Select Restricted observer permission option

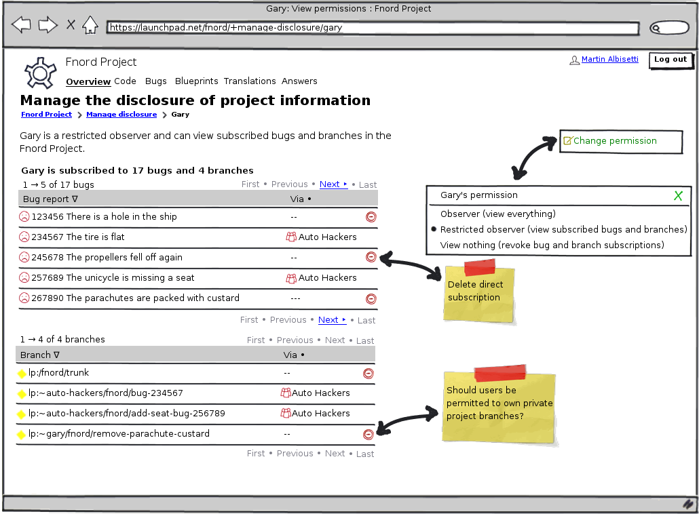(563, 230)
